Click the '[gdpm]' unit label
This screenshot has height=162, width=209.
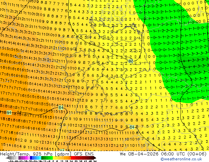63,154
